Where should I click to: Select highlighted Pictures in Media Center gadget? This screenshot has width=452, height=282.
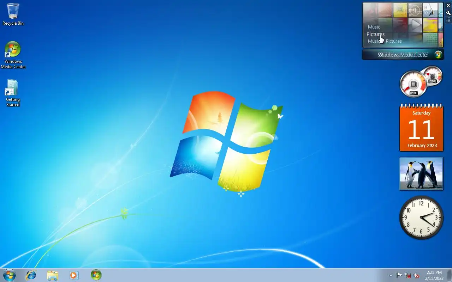pyautogui.click(x=375, y=34)
